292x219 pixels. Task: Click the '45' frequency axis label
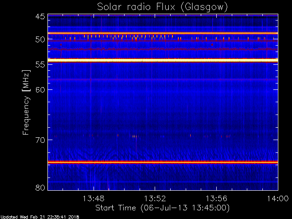tap(40, 16)
